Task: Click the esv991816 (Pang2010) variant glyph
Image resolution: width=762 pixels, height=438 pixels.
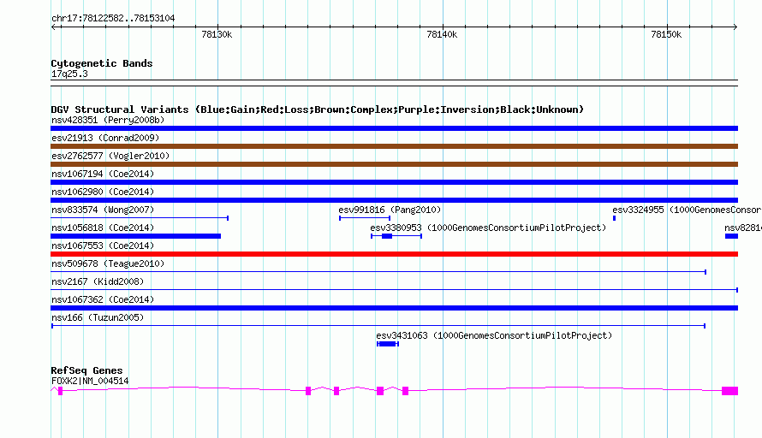Action: [x=365, y=218]
